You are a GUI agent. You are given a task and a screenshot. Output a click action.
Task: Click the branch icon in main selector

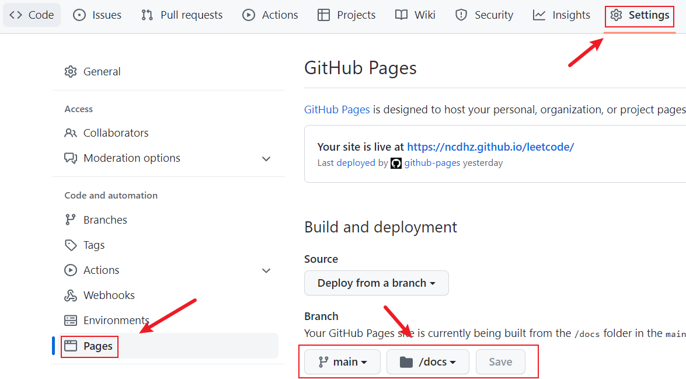(x=323, y=362)
